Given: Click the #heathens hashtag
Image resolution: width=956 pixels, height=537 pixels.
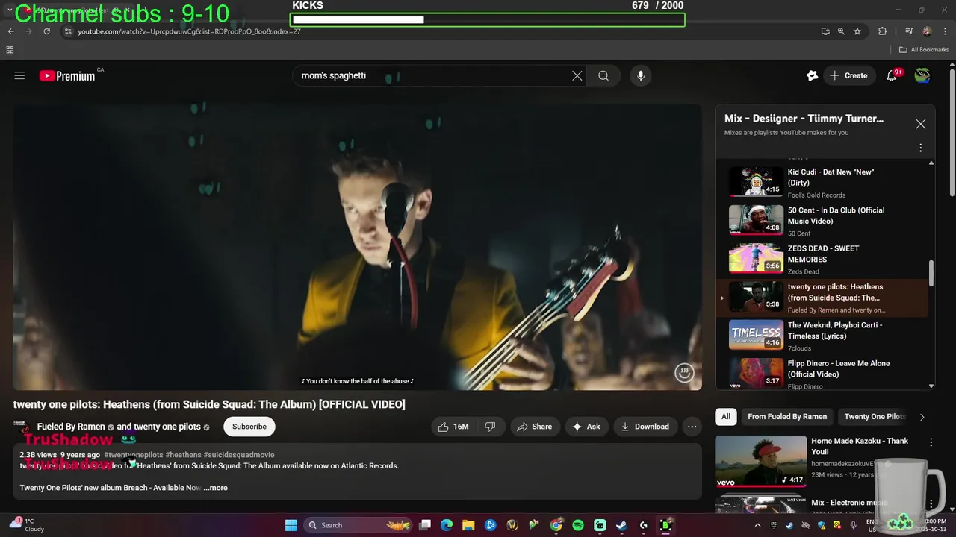Looking at the screenshot, I should click(x=183, y=455).
